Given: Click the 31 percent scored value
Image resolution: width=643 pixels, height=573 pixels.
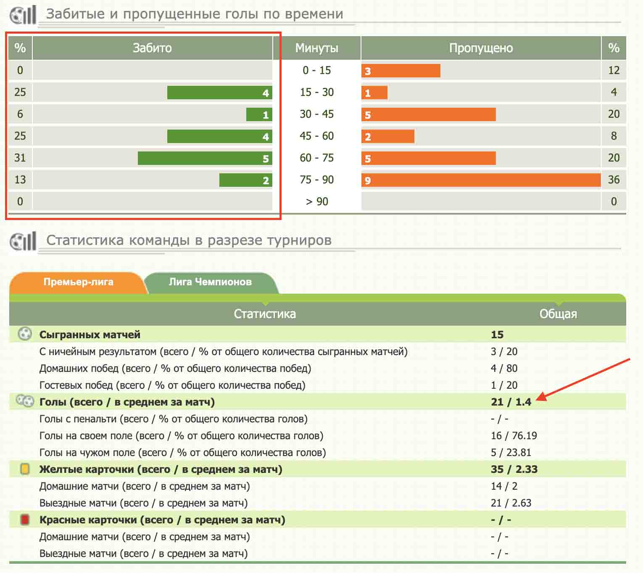Looking at the screenshot, I should (x=20, y=158).
